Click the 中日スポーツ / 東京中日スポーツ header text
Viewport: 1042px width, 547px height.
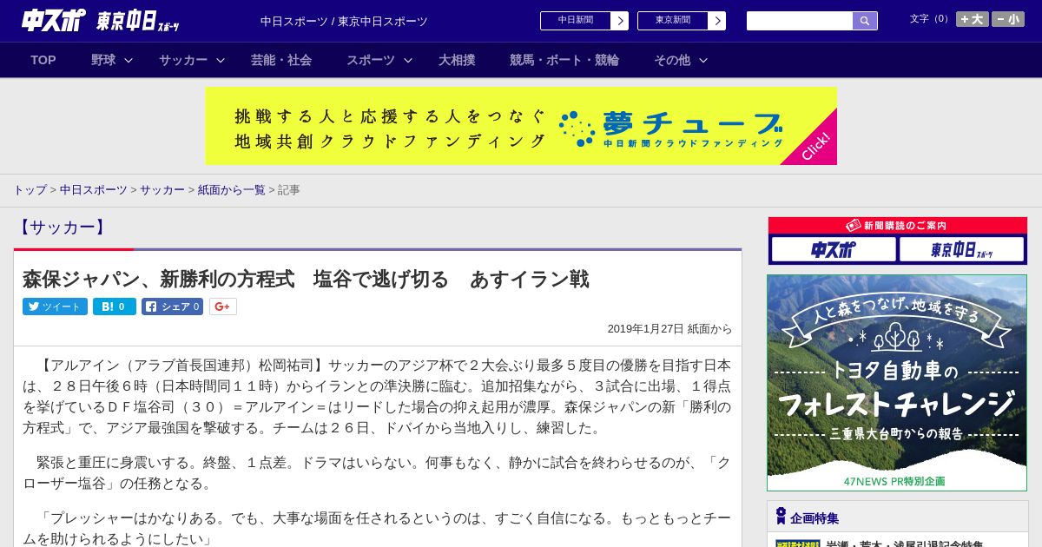point(344,21)
